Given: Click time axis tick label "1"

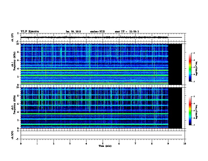Looking at the screenshot, I should coord(37,144).
